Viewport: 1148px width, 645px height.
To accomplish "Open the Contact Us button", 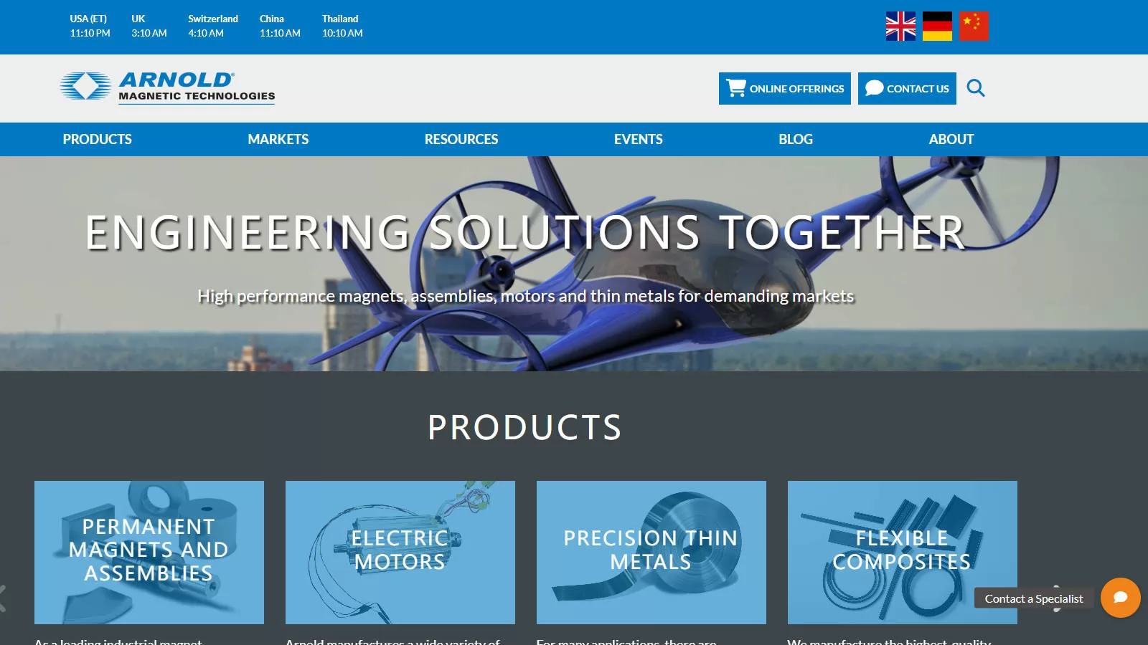I will [x=907, y=88].
